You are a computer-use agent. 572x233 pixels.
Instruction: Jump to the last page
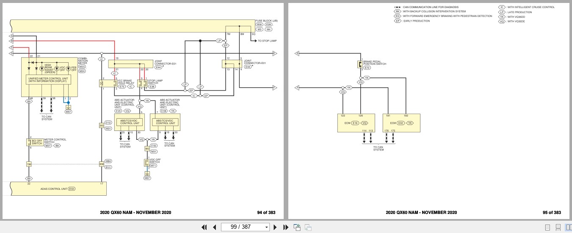pyautogui.click(x=286, y=227)
